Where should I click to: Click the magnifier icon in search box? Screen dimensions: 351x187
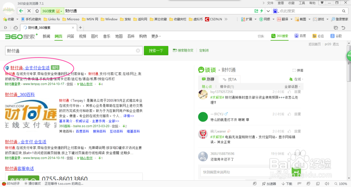tap(344, 11)
